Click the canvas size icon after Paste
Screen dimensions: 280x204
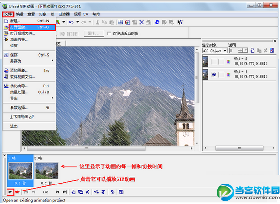[120, 22]
